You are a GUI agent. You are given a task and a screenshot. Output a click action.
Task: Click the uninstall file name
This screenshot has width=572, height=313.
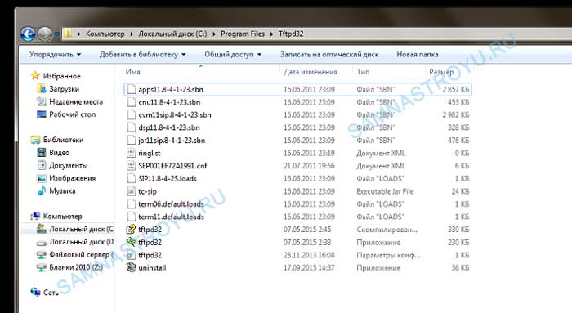point(152,268)
